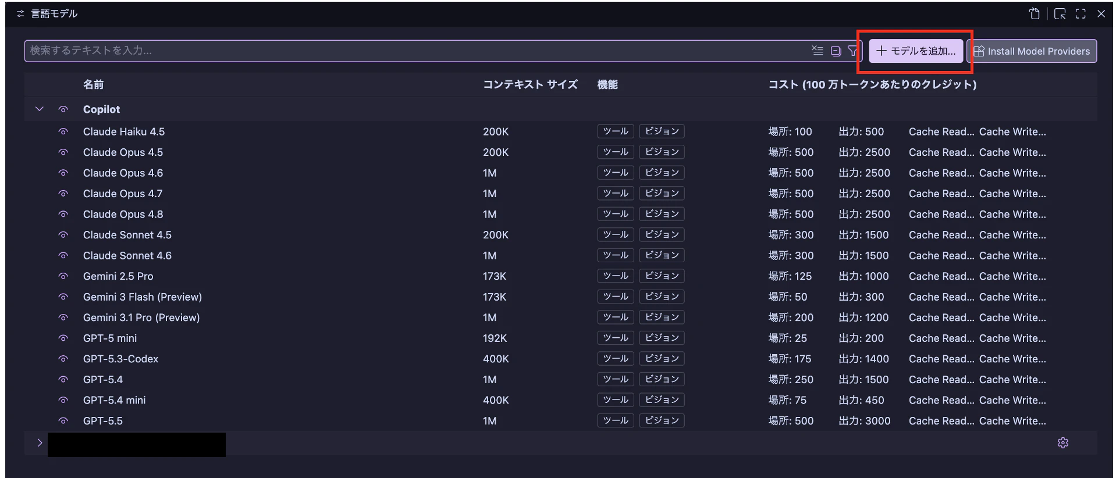Expand the collapsed group at the bottom
The width and height of the screenshot is (1116, 478).
click(x=40, y=443)
